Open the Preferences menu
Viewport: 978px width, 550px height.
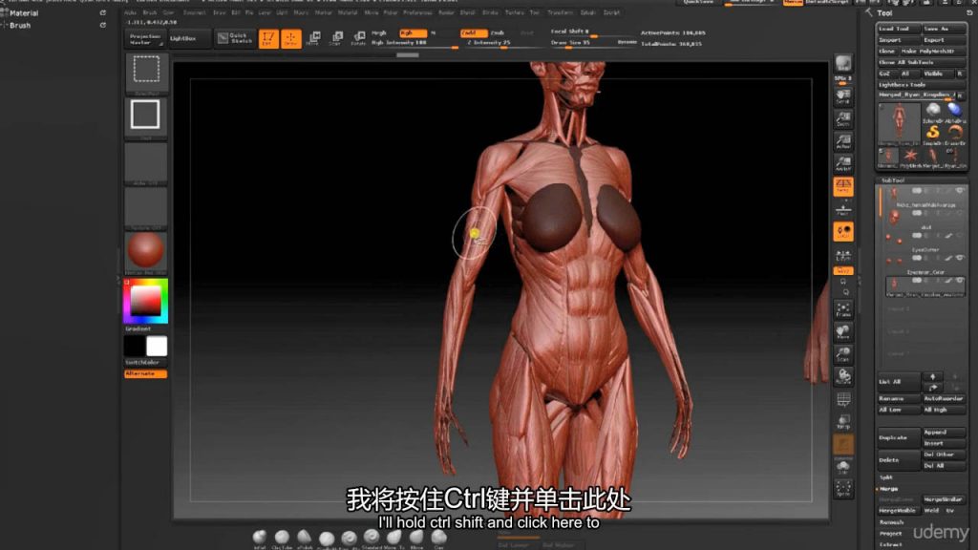pos(418,12)
